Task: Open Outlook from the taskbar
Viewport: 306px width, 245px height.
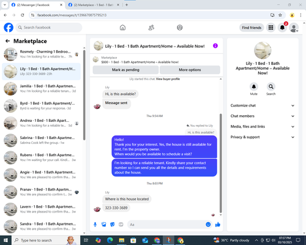Action: (x=145, y=240)
